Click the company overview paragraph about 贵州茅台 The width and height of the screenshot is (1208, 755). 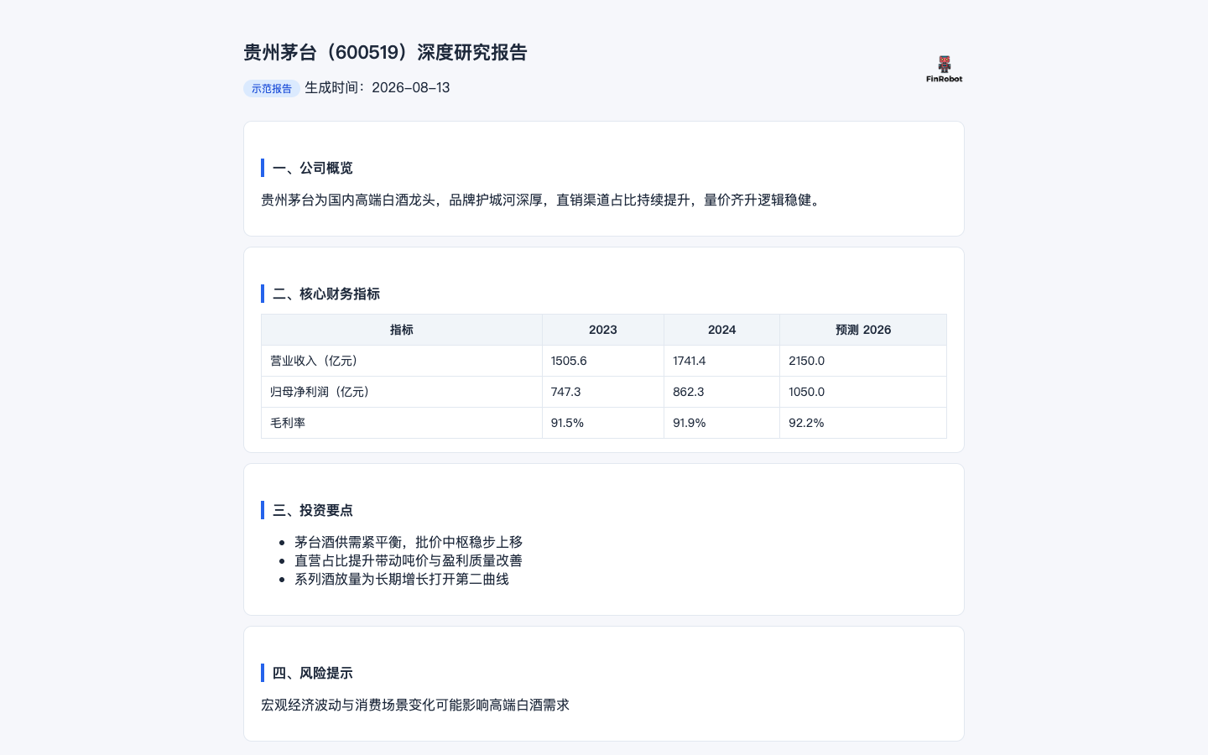click(543, 200)
